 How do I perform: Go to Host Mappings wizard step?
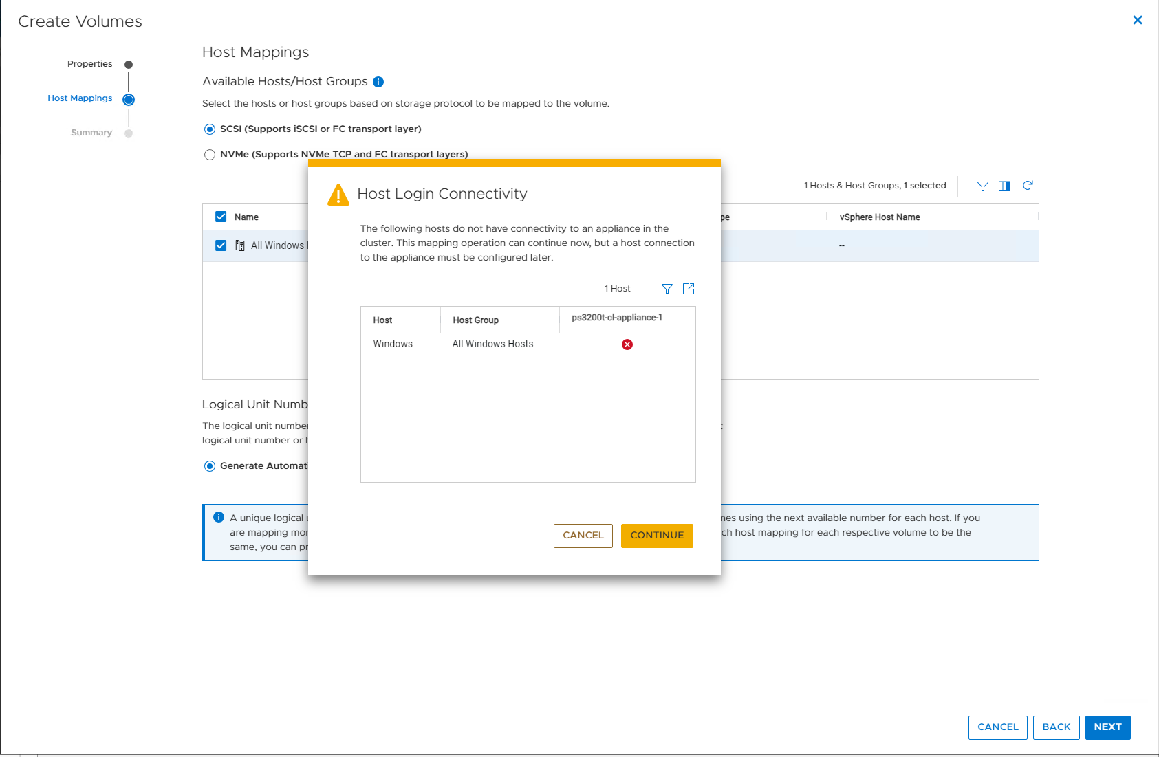(x=80, y=98)
